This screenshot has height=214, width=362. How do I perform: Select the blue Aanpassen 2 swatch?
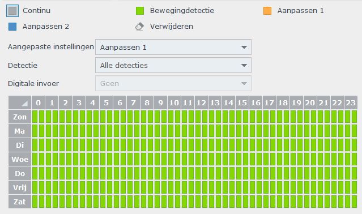click(x=12, y=27)
